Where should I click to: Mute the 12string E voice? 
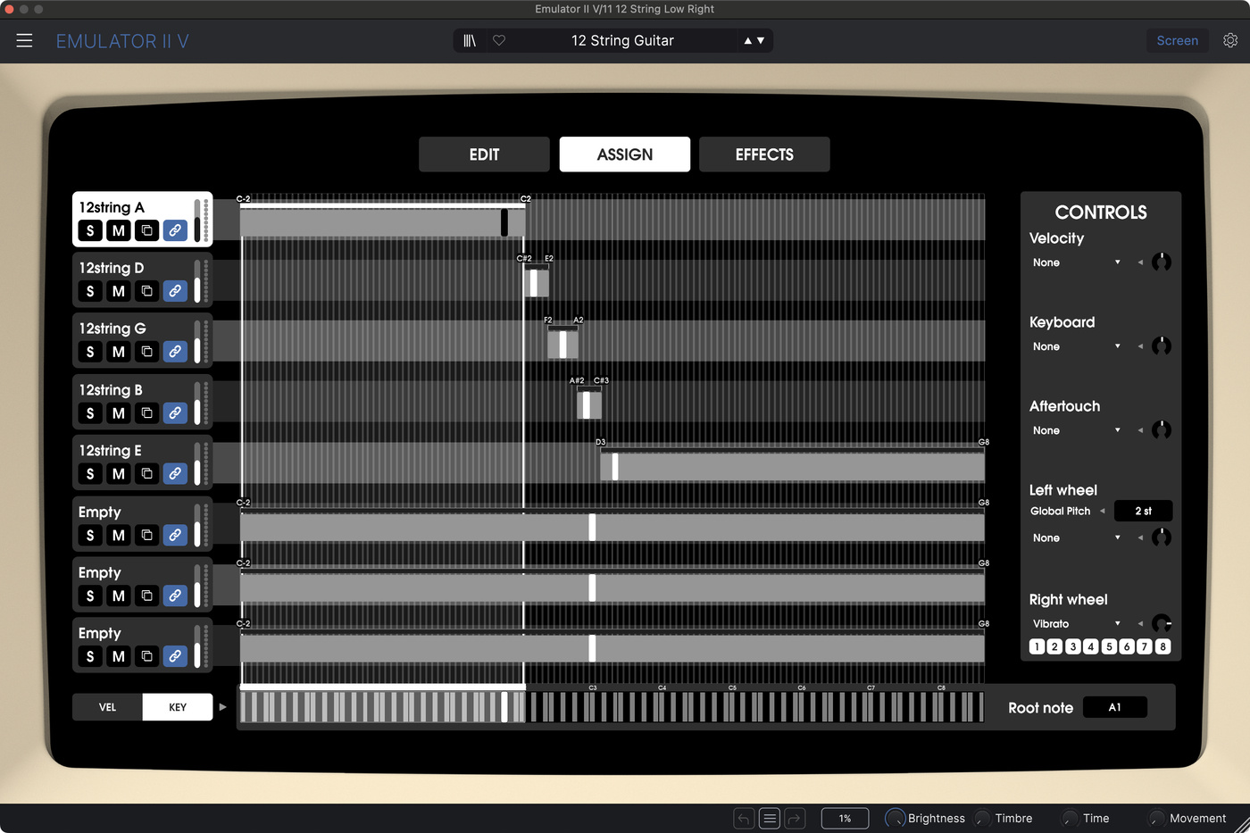pos(119,474)
